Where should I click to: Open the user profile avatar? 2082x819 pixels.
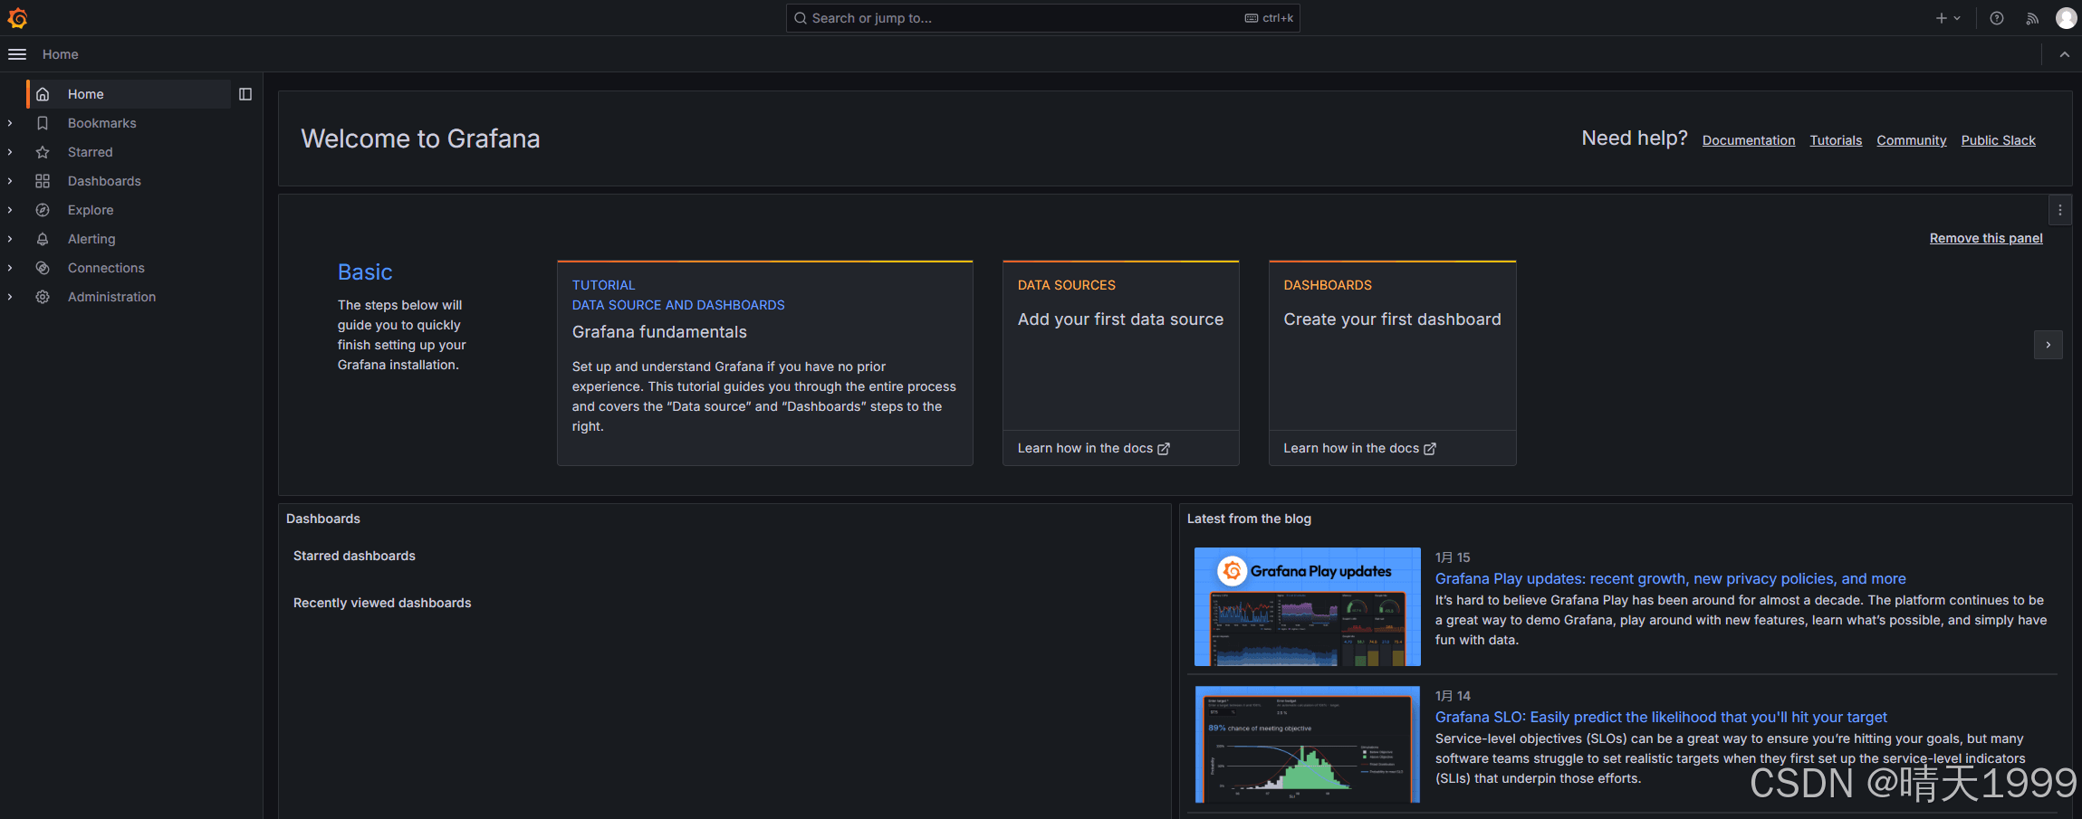[2066, 18]
